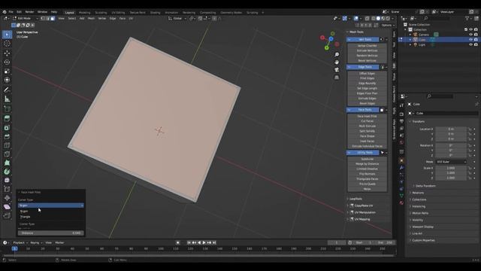Select the Shrink/Fatten tool

7,198
